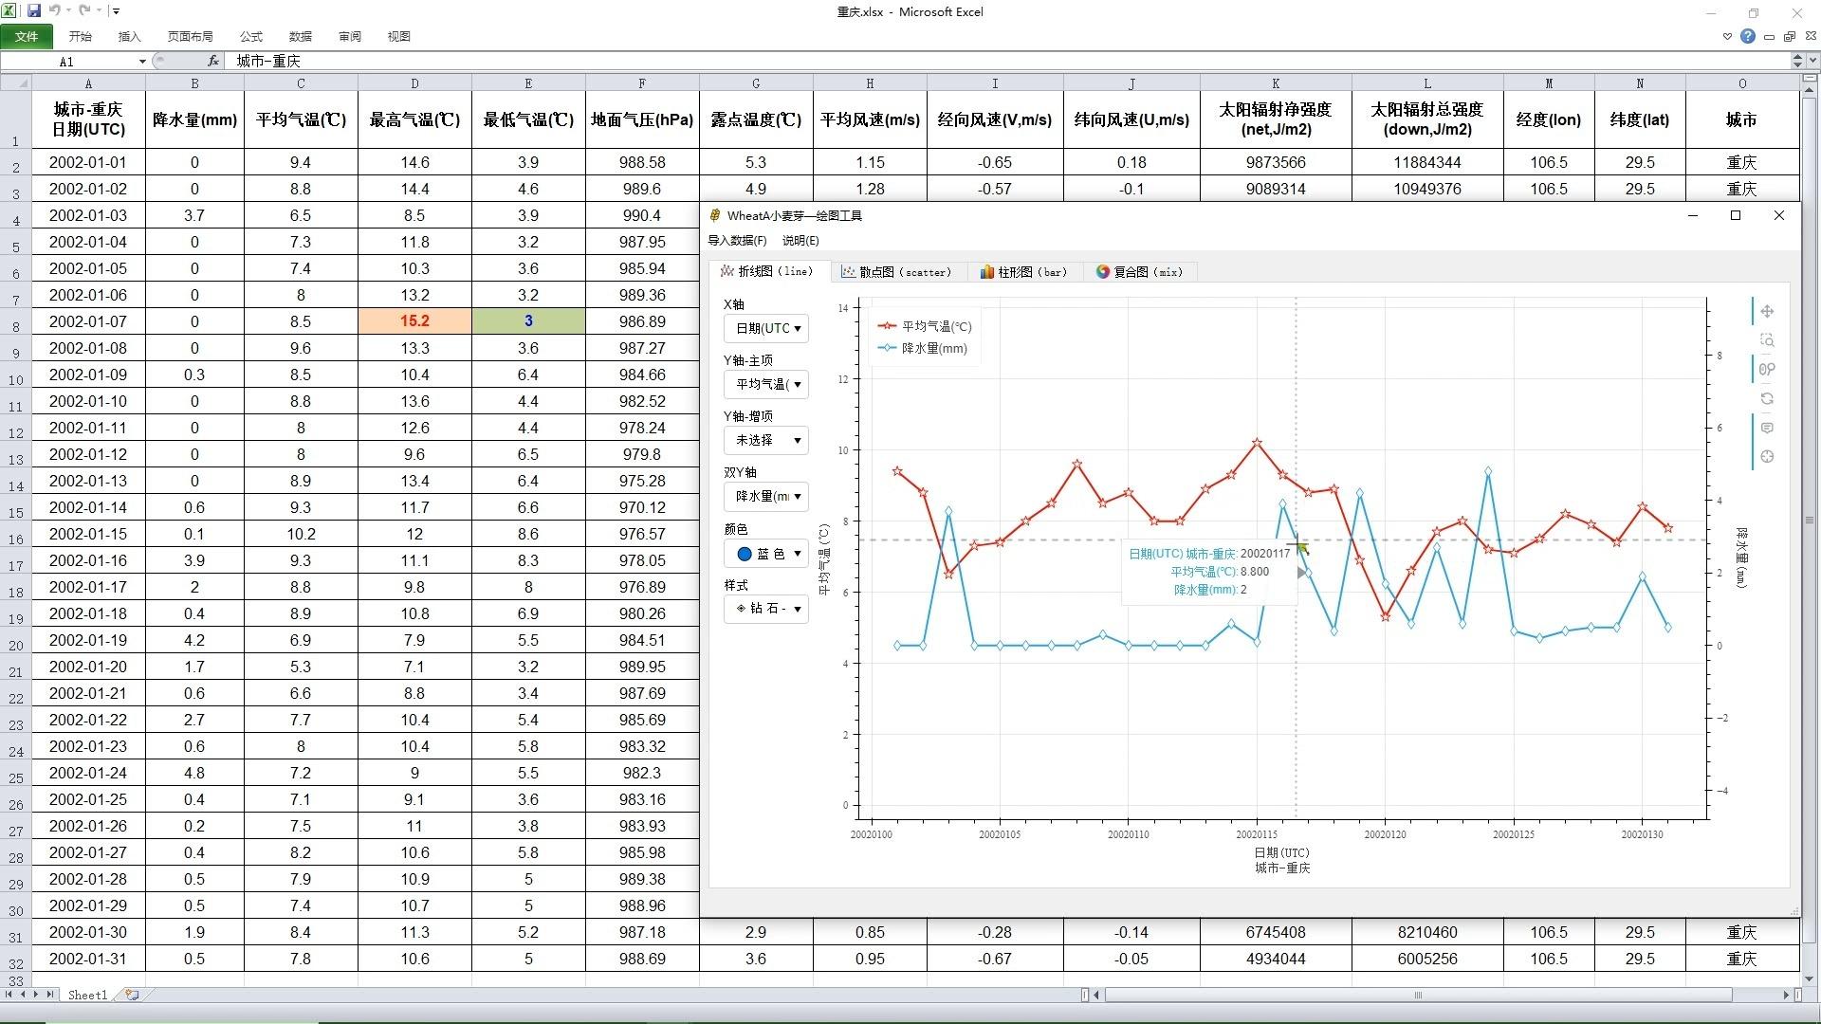Open the X轴 date dropdown
Viewport: 1821px width, 1024px height.
pyautogui.click(x=766, y=328)
